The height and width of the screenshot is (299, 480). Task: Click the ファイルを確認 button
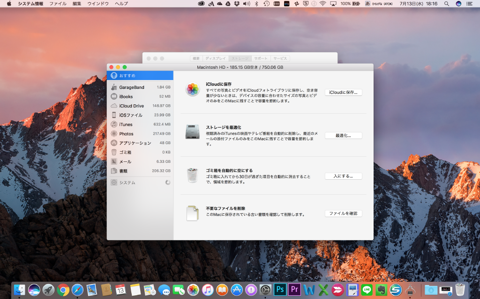(343, 213)
